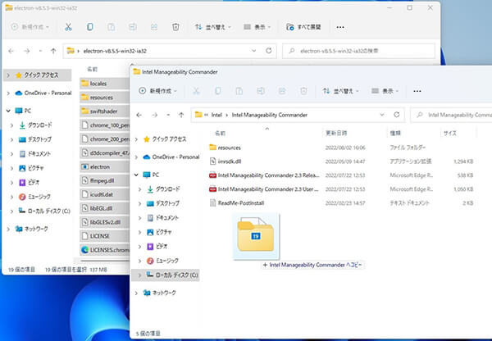The image size is (492, 341).
Task: Select クイック アクセス in electron window sidebar
Action: point(38,75)
